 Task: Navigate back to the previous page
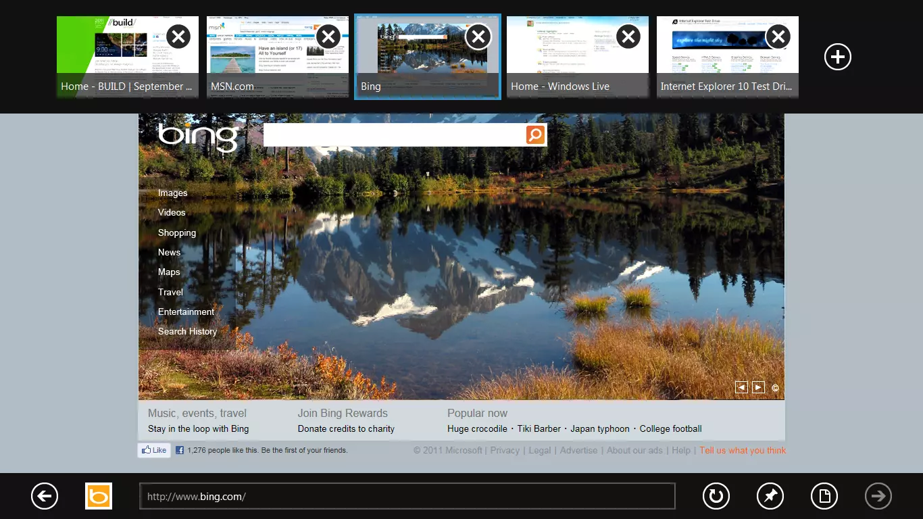pos(44,495)
